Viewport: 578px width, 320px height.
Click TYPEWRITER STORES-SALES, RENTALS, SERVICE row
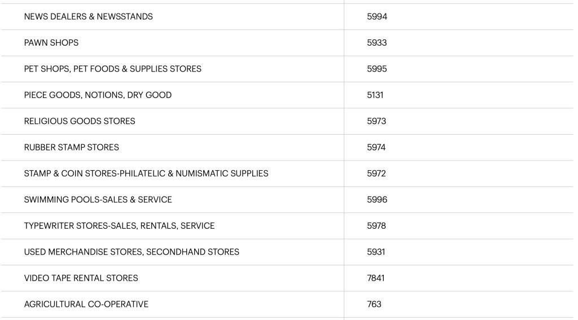[119, 226]
